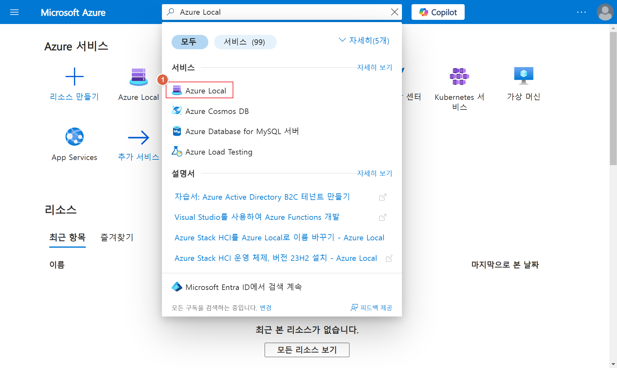
Task: Open the hamburger portal menu
Action: [14, 12]
